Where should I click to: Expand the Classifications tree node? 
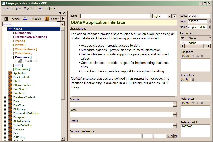pyautogui.click(x=10, y=49)
